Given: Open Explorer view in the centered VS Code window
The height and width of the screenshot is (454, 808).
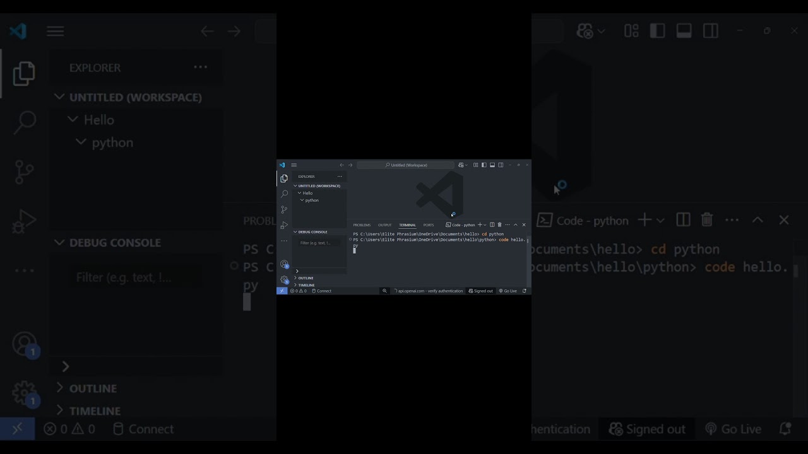Looking at the screenshot, I should [x=284, y=178].
